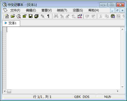The height and width of the screenshot is (101, 127).
Task: Click the copy icon next to scissors
Action: click(107, 16)
